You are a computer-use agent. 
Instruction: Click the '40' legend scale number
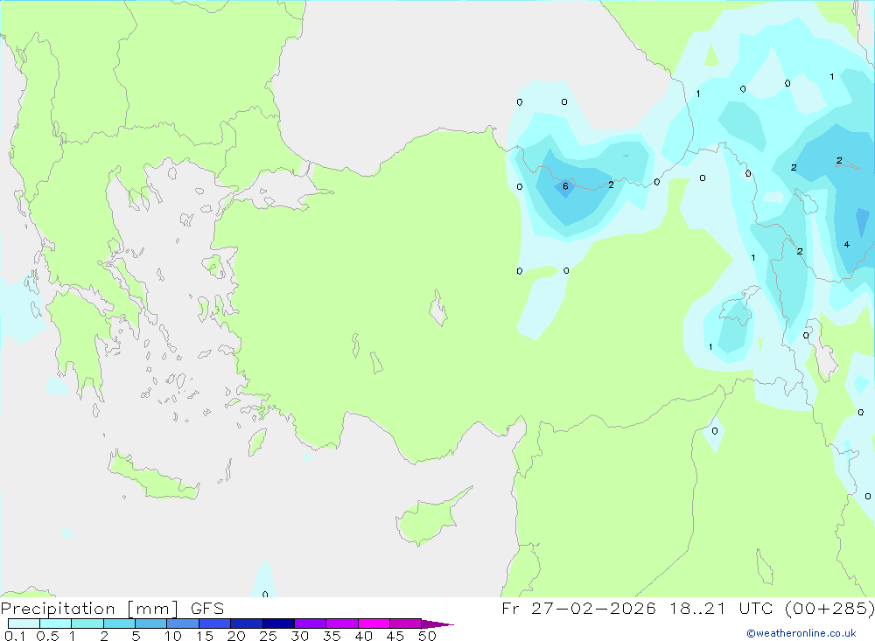364,636
